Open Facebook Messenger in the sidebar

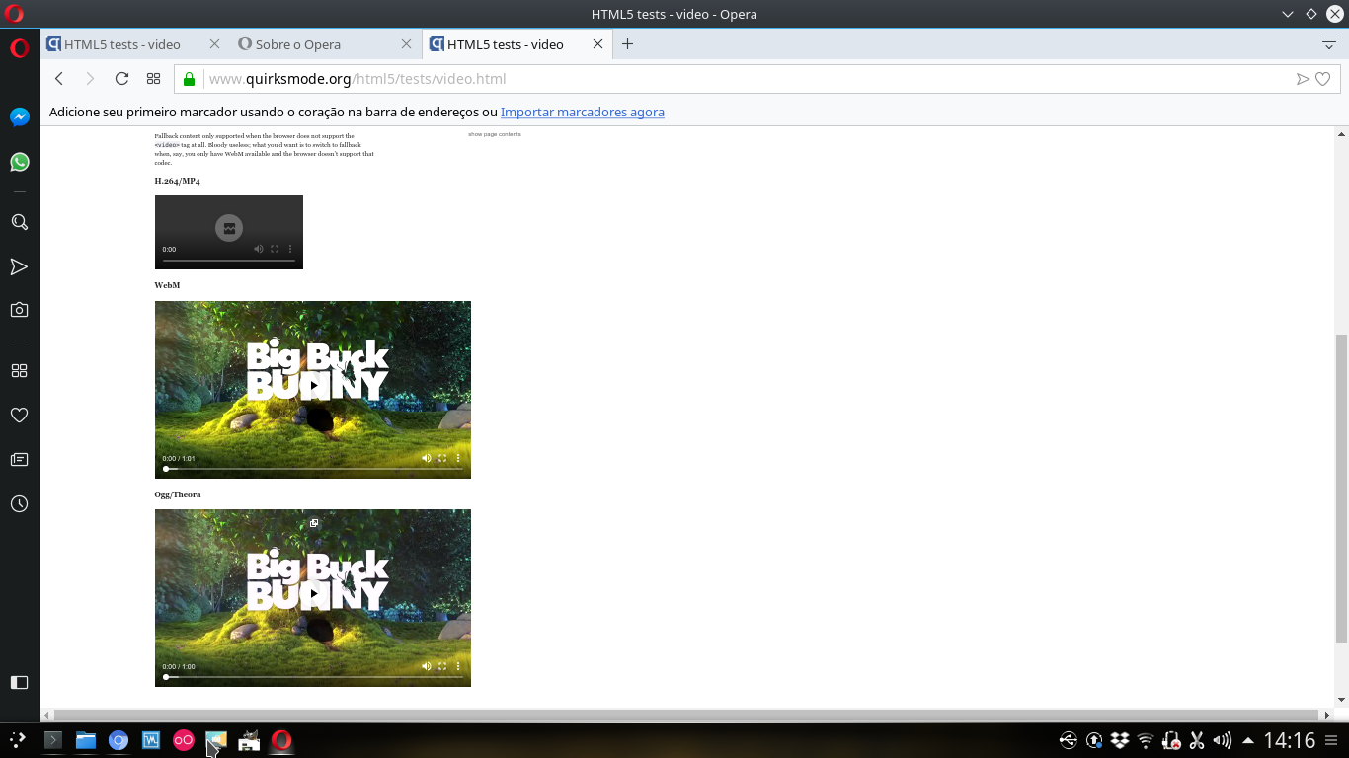click(19, 117)
